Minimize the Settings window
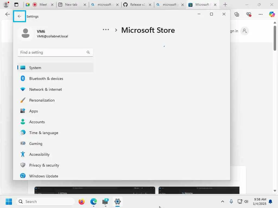Image resolution: width=278 pixels, height=208 pixels. [x=199, y=14]
